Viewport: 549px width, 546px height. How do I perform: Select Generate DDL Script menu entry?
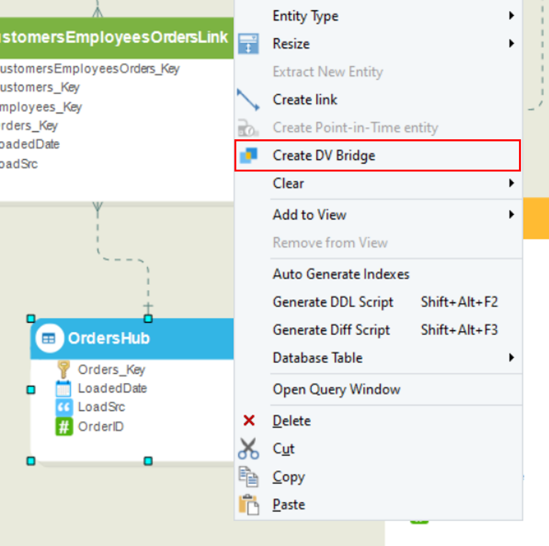[x=333, y=302]
